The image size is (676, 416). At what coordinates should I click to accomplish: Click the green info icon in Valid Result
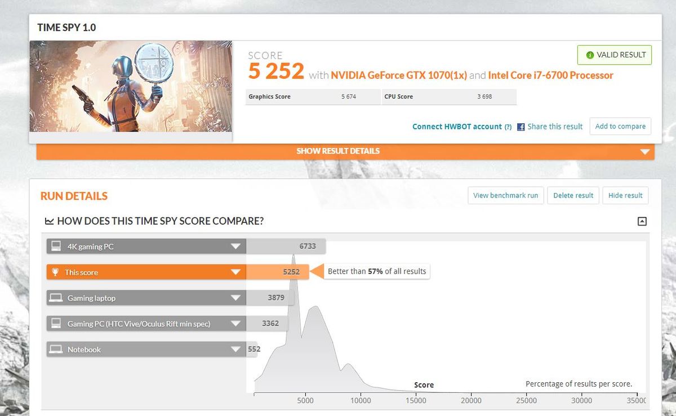(590, 55)
